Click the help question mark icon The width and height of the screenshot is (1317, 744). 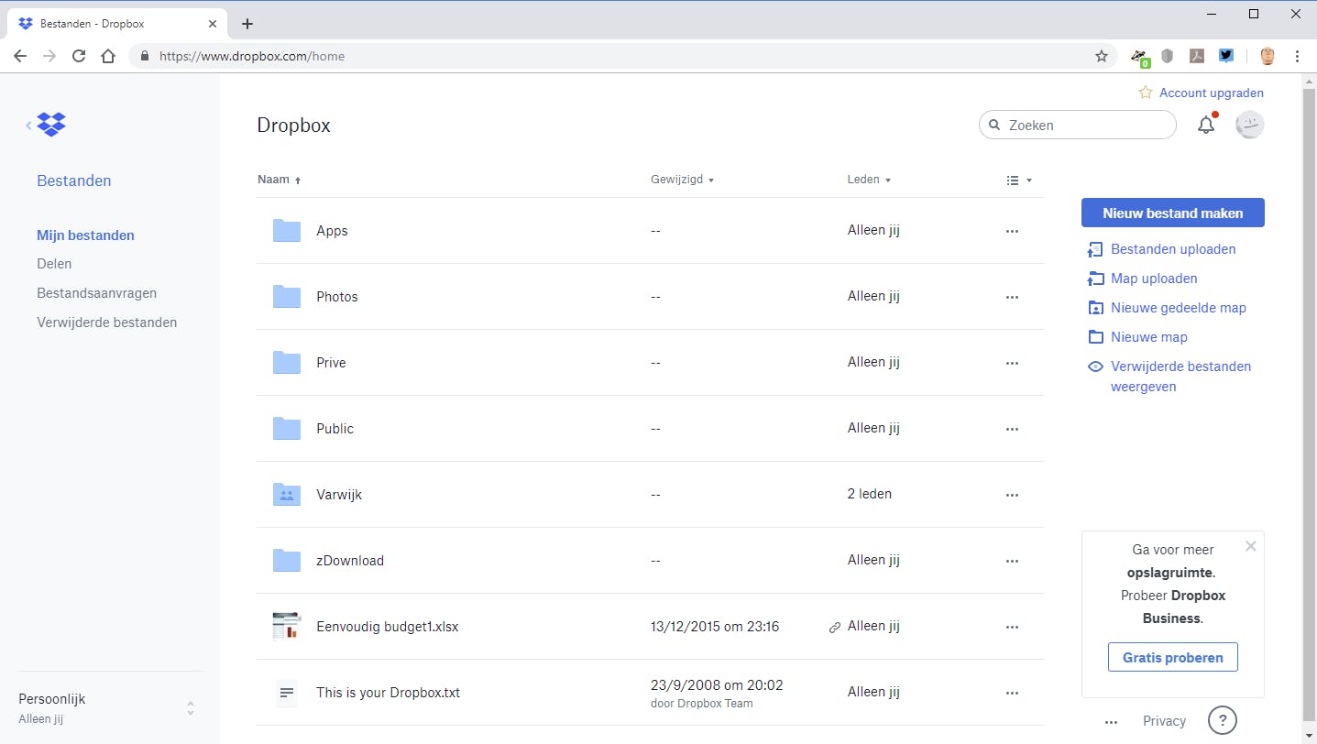click(1222, 721)
